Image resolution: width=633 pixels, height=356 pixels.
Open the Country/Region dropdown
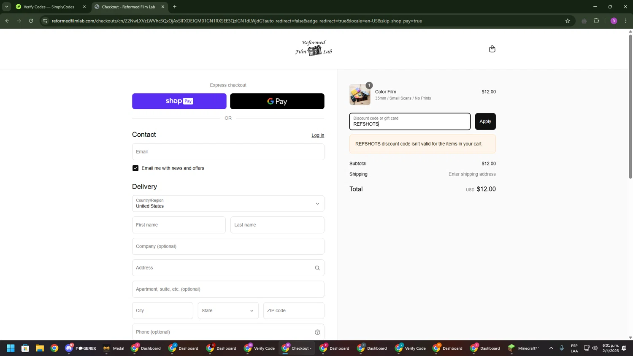click(x=228, y=204)
